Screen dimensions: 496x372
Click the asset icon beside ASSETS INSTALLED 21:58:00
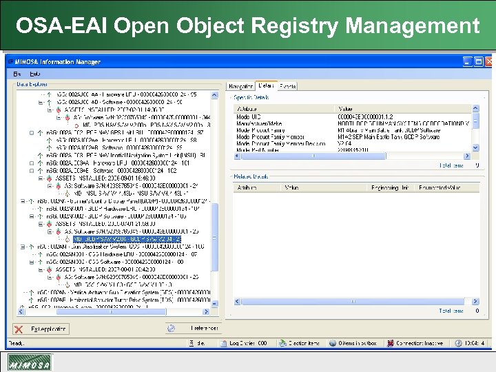[x=50, y=224]
